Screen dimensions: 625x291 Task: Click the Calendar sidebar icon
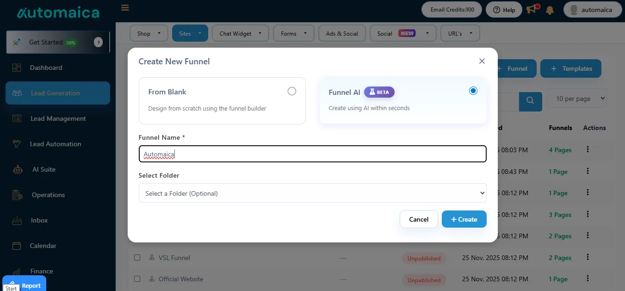(17, 246)
